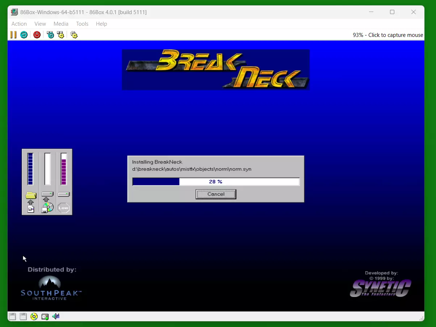Click the speaker sound status icon
This screenshot has width=436, height=327.
click(56, 317)
